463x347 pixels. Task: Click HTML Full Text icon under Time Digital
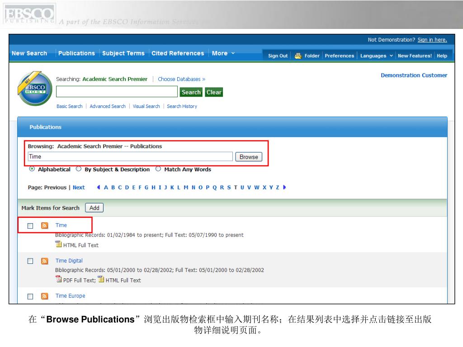point(101,279)
